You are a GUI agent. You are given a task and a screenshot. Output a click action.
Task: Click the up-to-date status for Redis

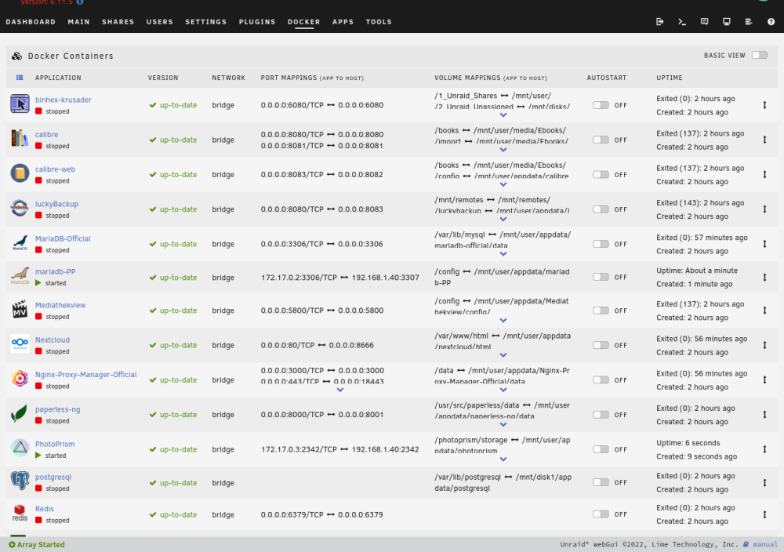coord(173,514)
